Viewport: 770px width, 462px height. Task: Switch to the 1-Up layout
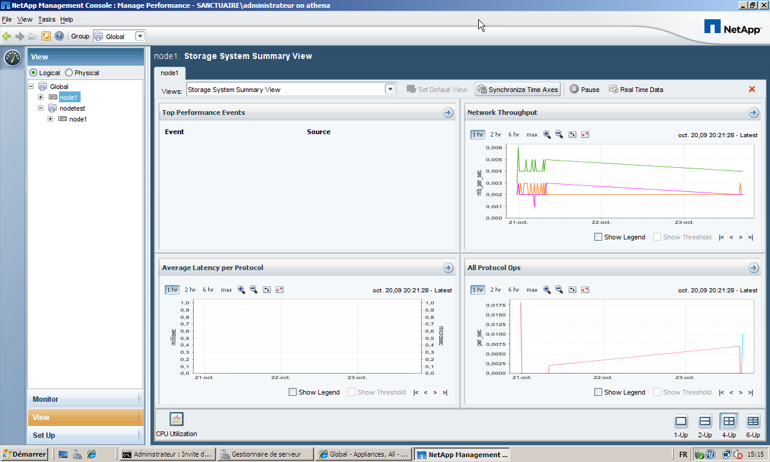(x=681, y=421)
